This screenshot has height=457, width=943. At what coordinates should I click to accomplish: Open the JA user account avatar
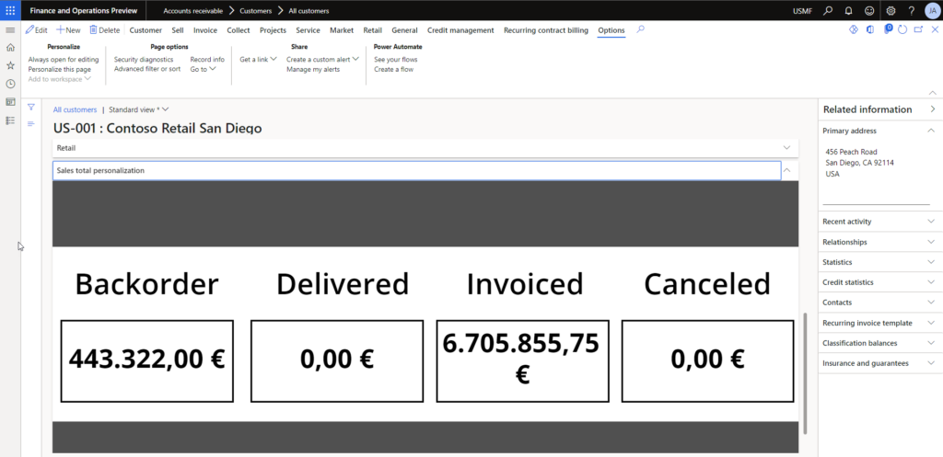(x=932, y=11)
